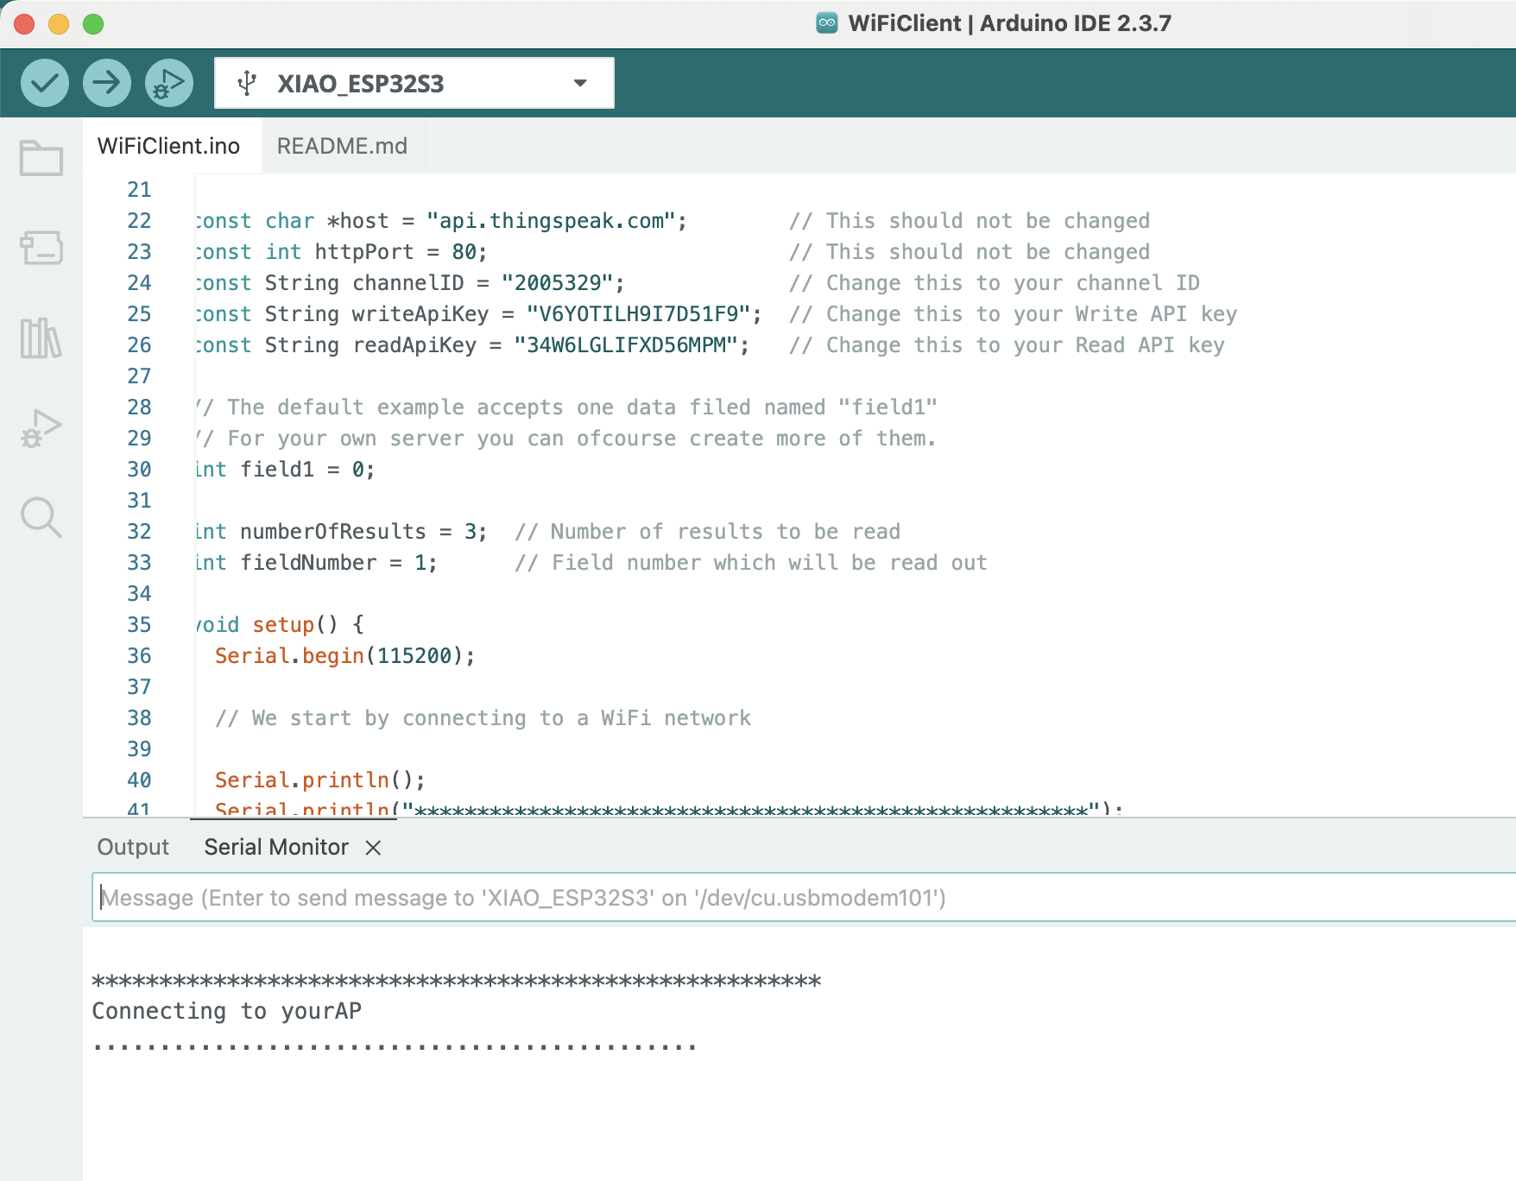Click the "api.thingspeak.com" host string
Screen dimensions: 1516x1181
point(551,221)
